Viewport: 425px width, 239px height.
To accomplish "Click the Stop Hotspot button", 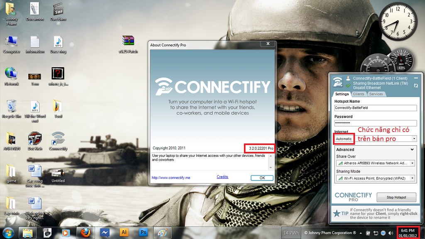I will click(x=396, y=197).
